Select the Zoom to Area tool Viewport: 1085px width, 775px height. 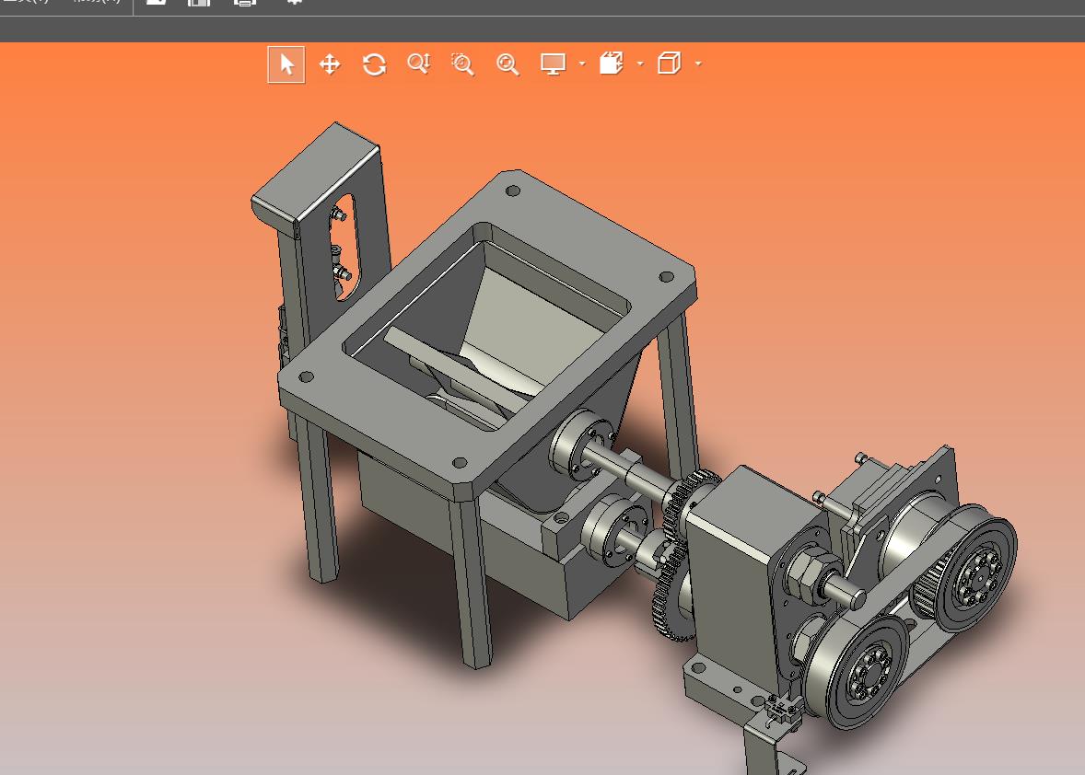[x=463, y=64]
